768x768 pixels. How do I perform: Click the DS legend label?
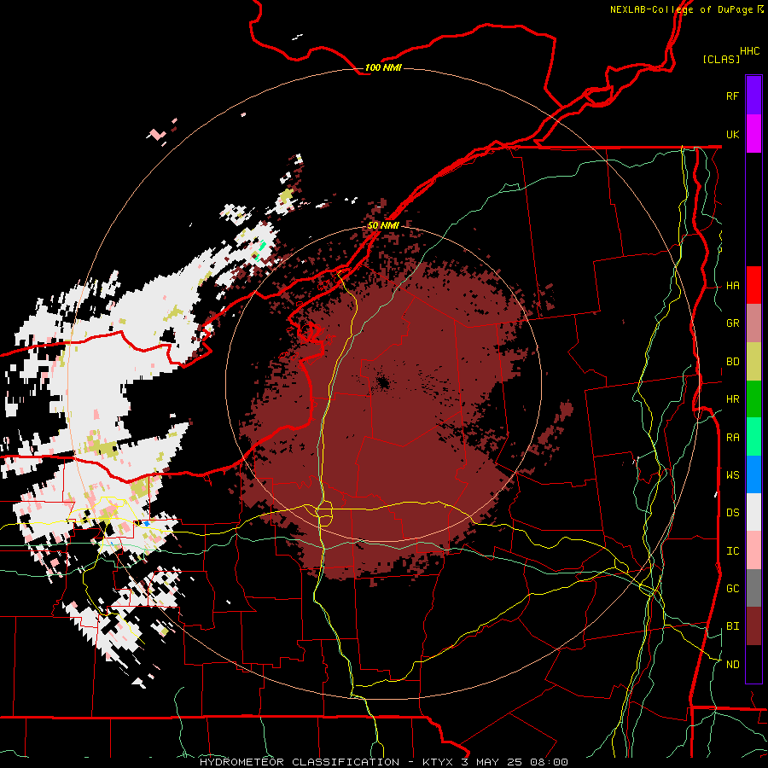[732, 513]
